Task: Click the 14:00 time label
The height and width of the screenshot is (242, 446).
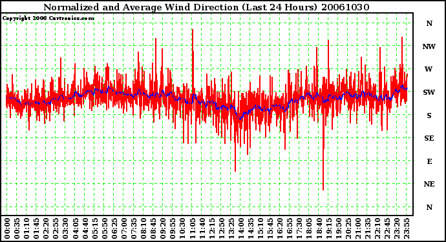Action: pyautogui.click(x=241, y=228)
